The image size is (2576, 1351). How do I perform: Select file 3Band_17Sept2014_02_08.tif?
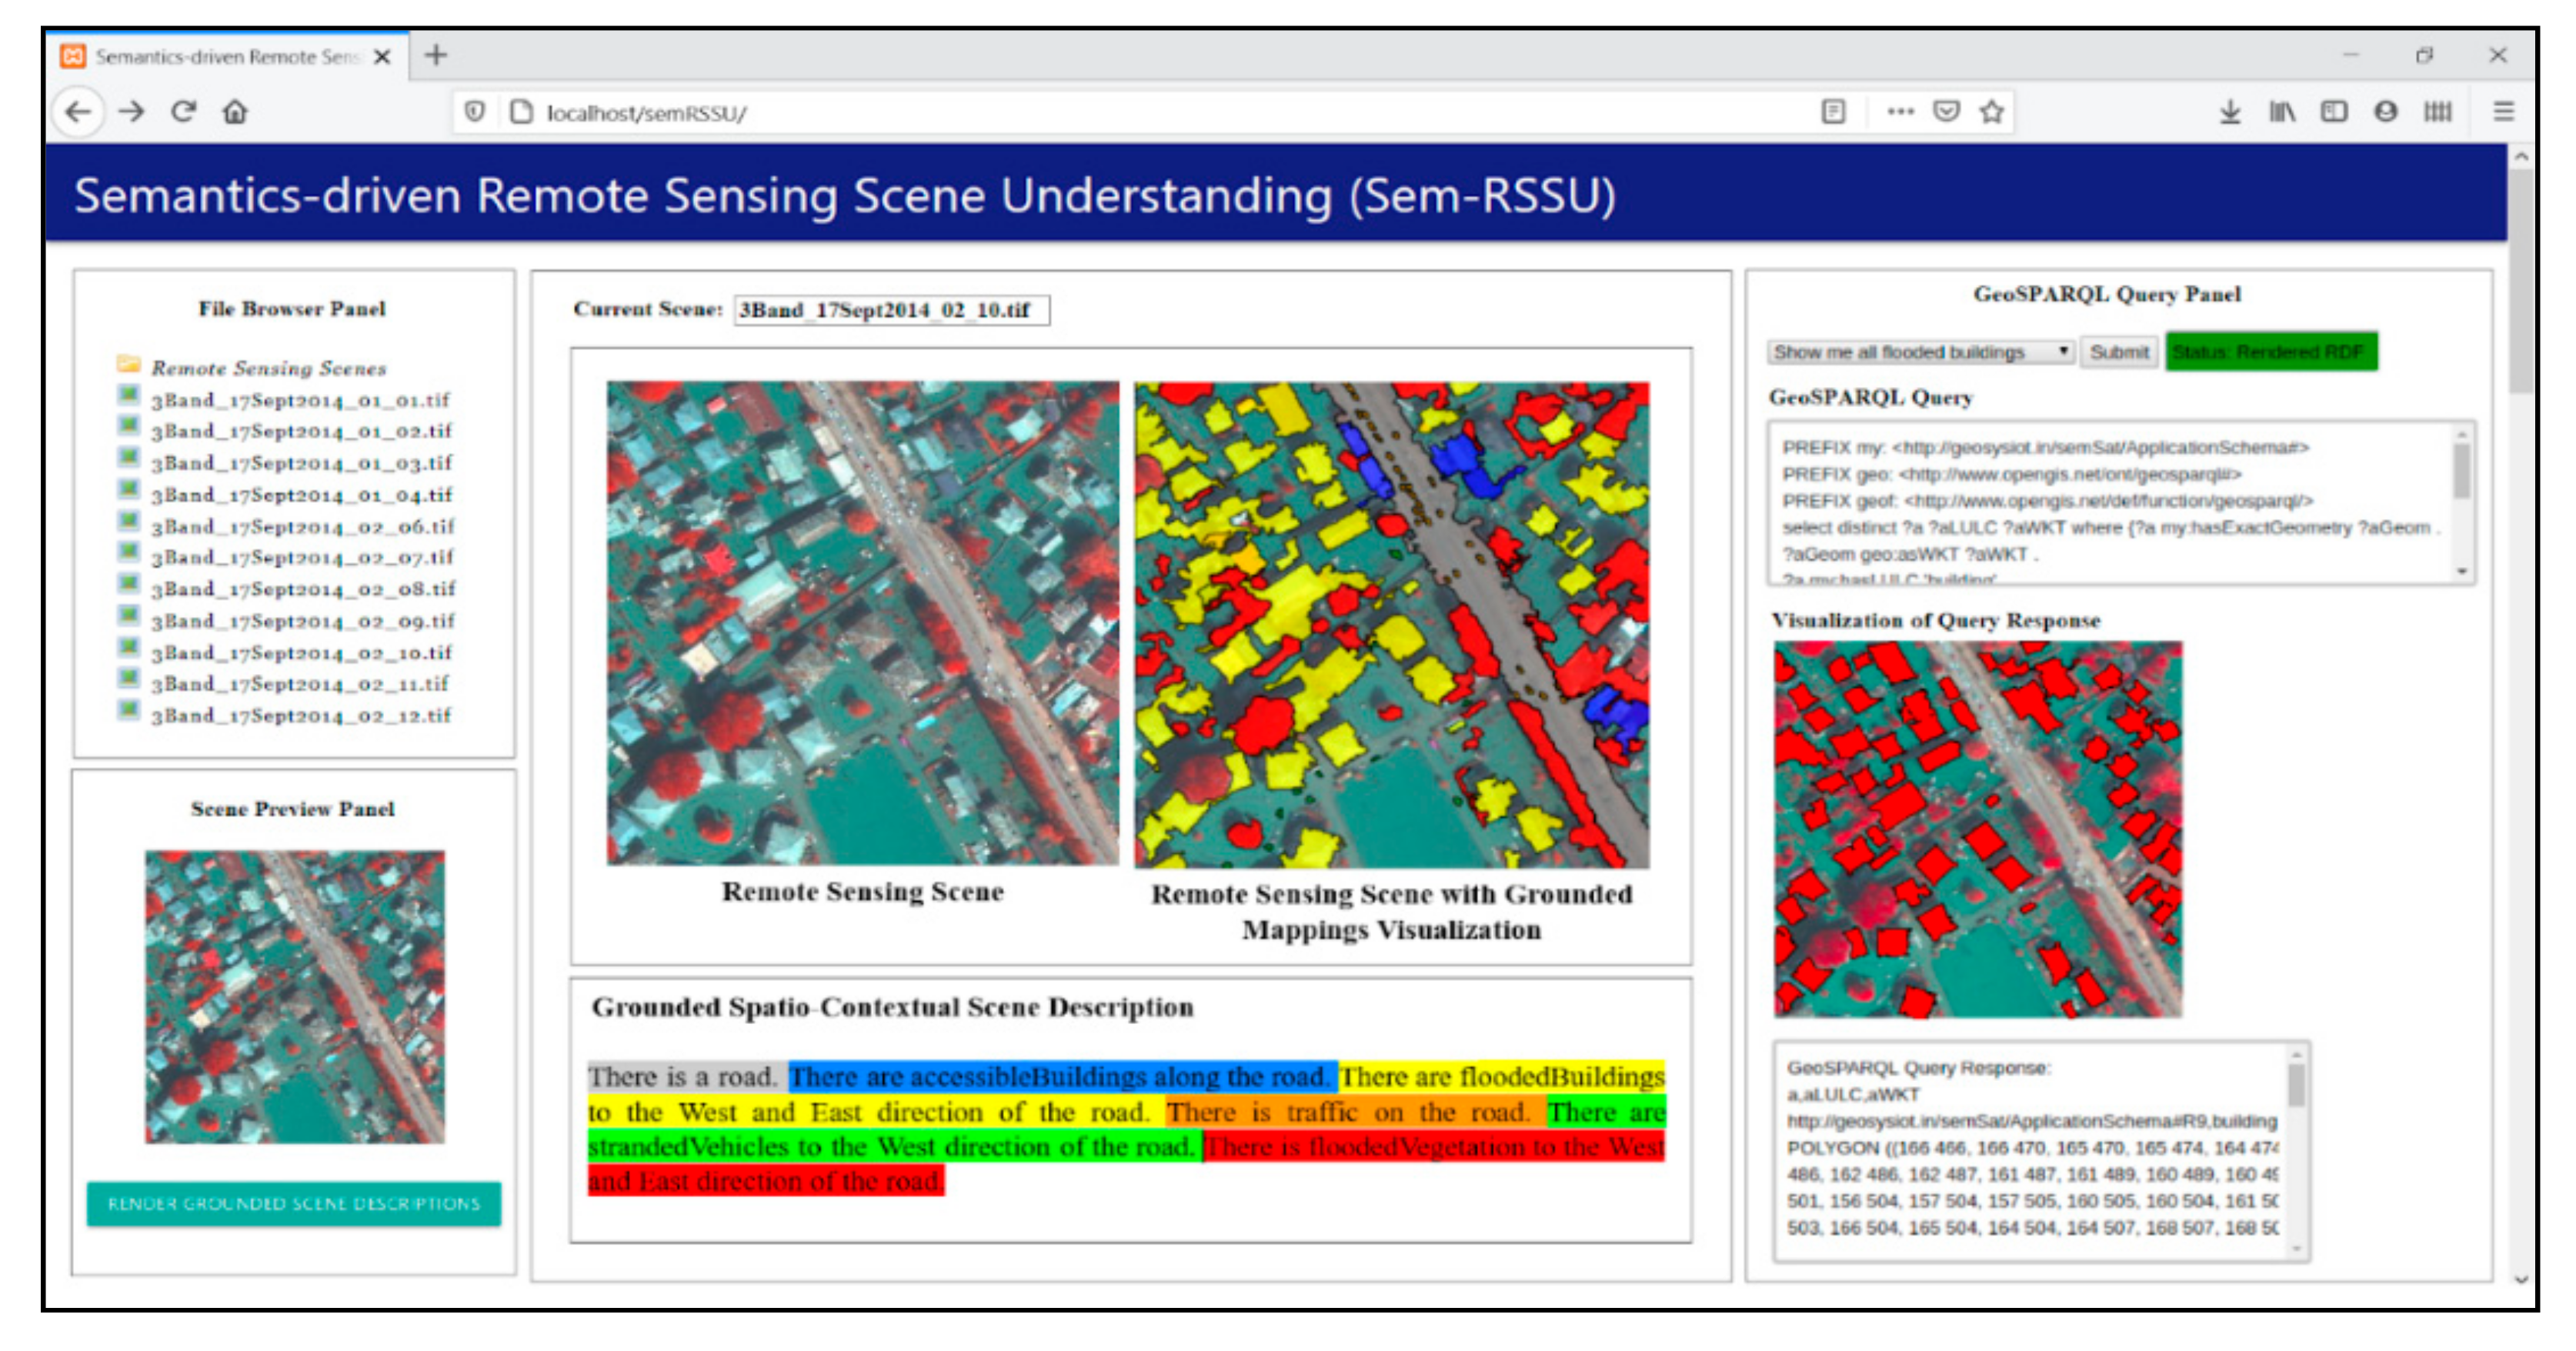pos(302,589)
